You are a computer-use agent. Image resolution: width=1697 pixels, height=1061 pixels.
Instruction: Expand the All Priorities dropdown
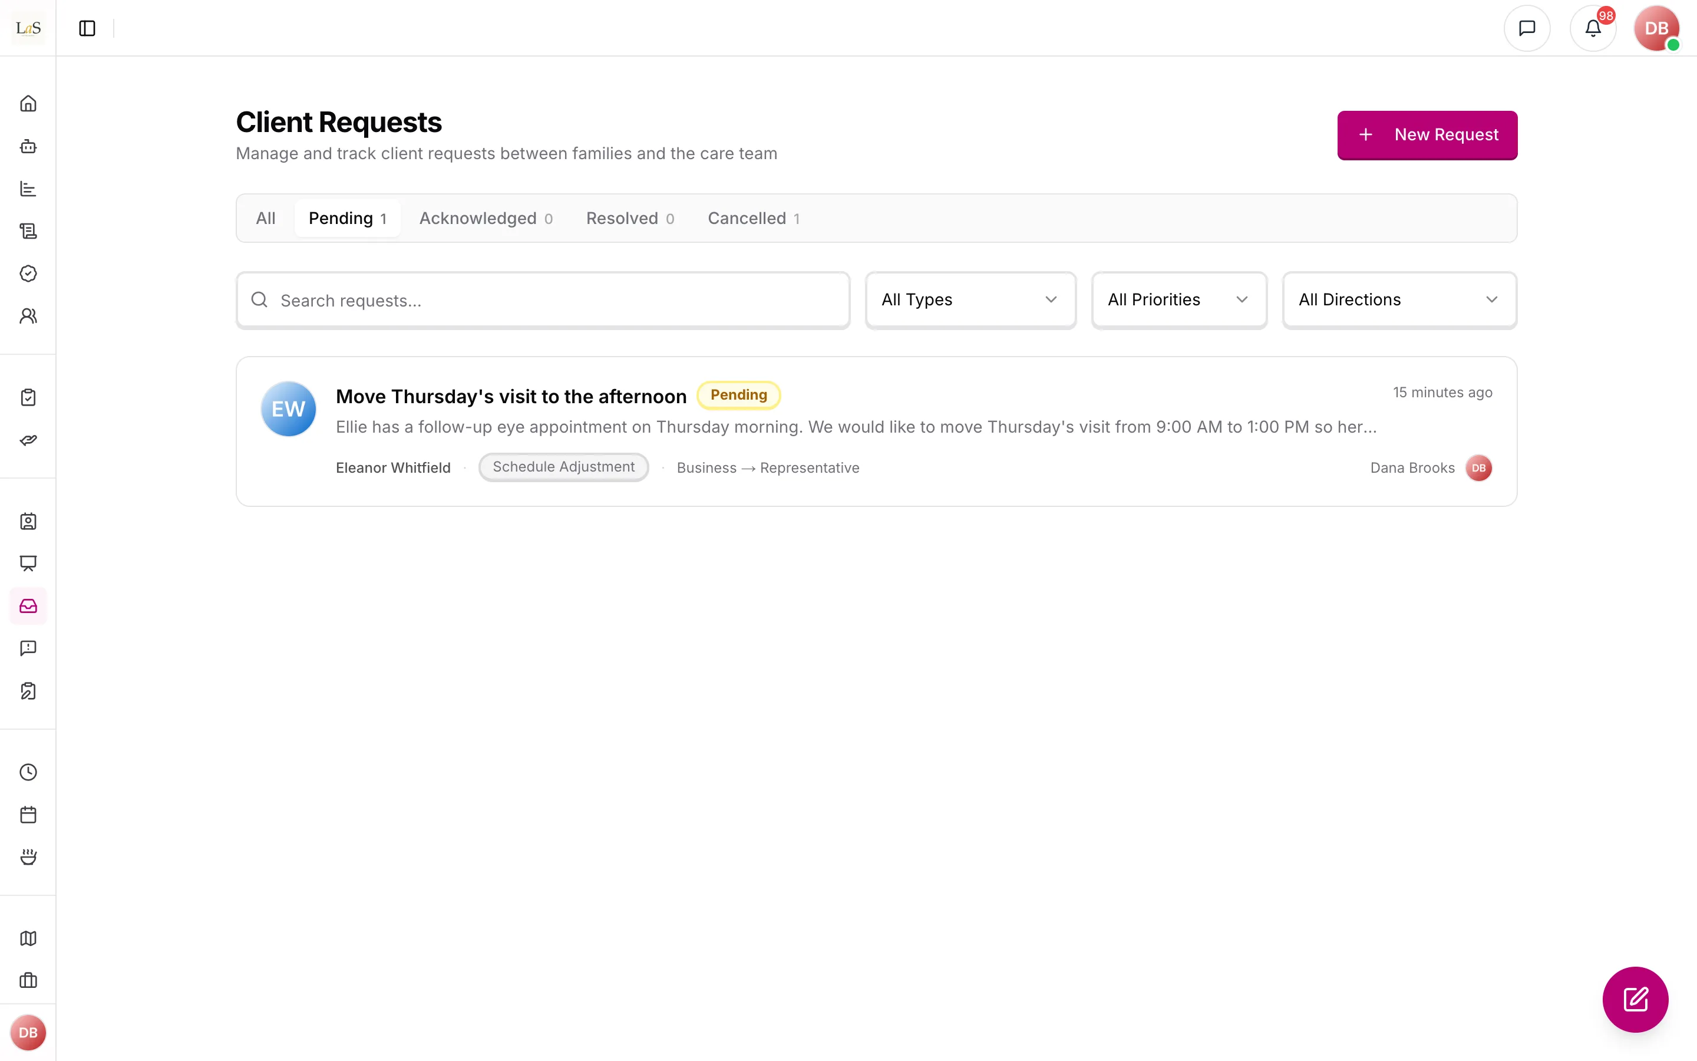pyautogui.click(x=1180, y=299)
